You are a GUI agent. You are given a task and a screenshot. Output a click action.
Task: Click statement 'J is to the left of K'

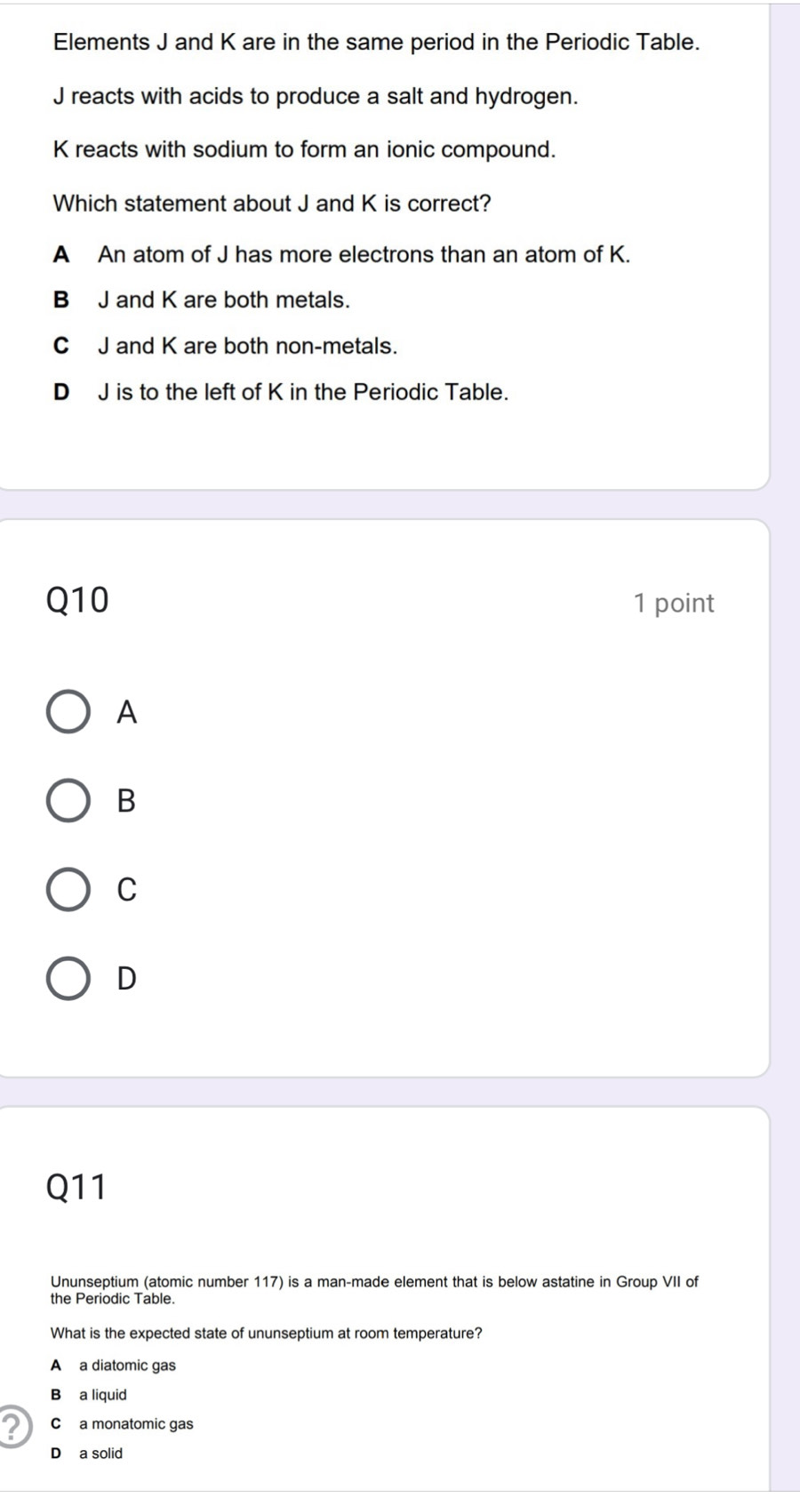click(x=302, y=392)
